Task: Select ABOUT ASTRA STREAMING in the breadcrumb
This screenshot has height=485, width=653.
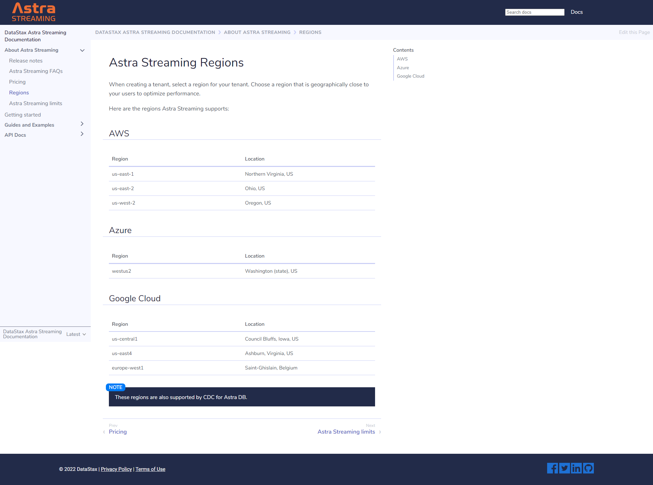Action: [257, 32]
